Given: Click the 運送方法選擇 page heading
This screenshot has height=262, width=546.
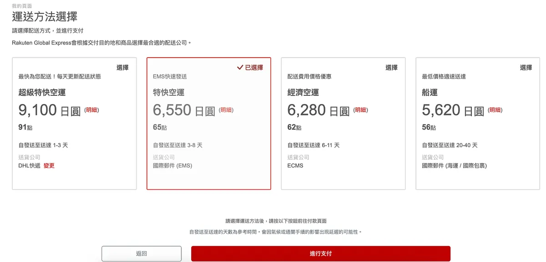Looking at the screenshot, I should tap(45, 17).
